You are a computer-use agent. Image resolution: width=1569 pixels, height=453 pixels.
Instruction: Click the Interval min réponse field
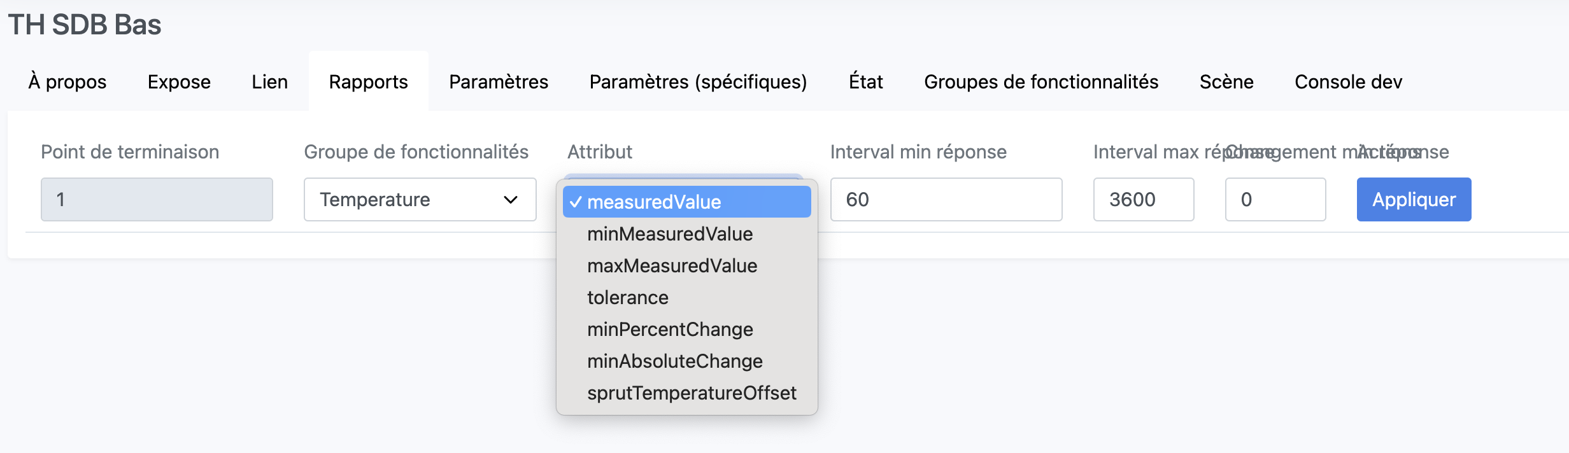tap(946, 200)
